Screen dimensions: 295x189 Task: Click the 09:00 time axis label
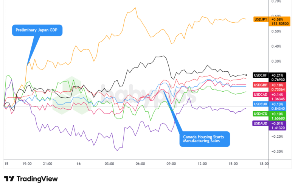pos(171,164)
